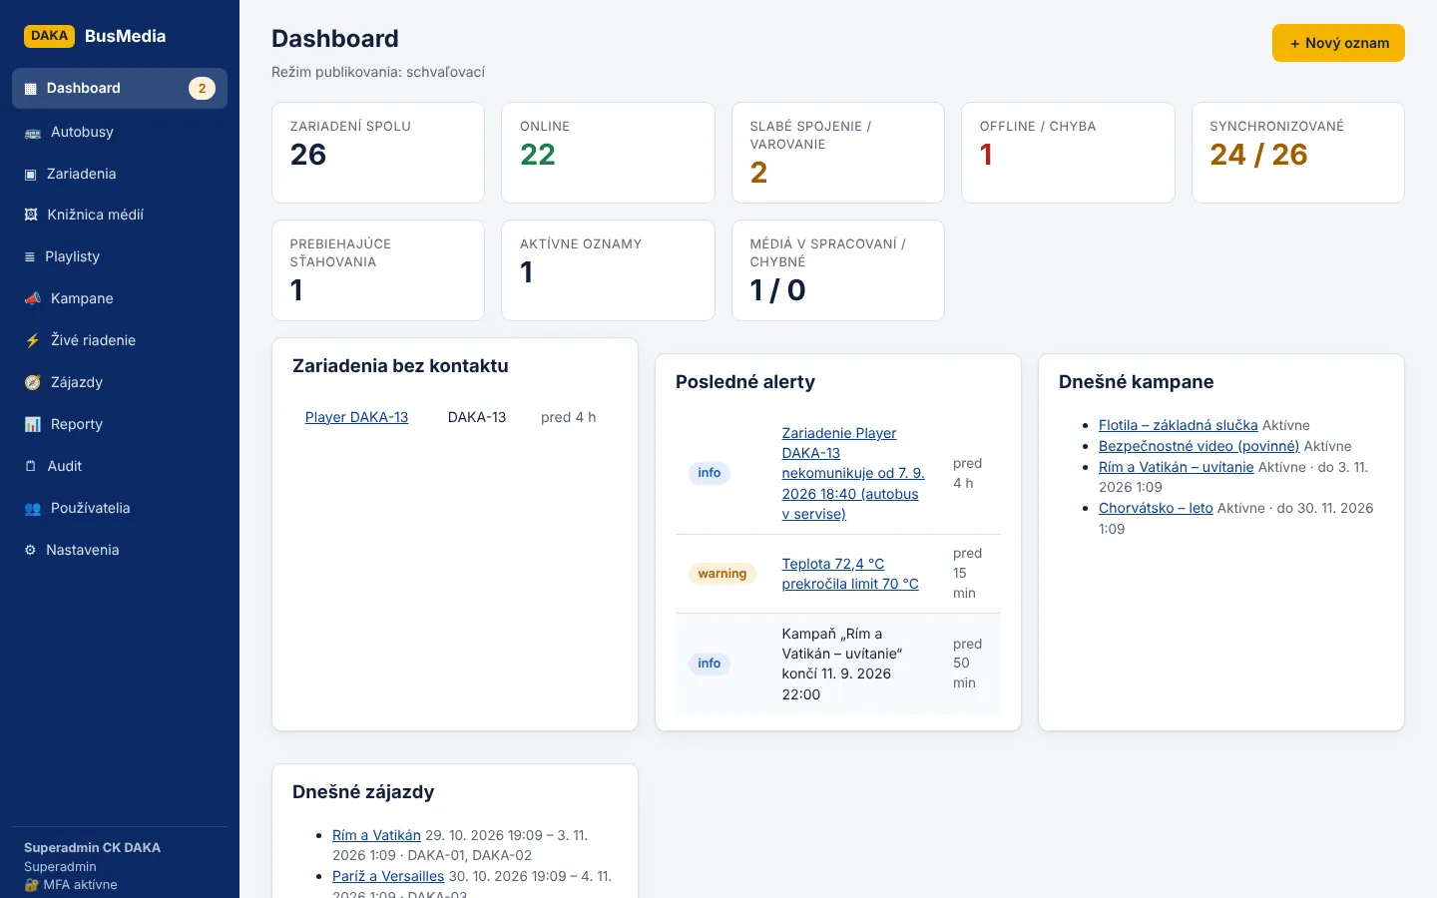Click the compass icon for Zájazdy
Viewport: 1437px width, 898px height.
pyautogui.click(x=32, y=383)
